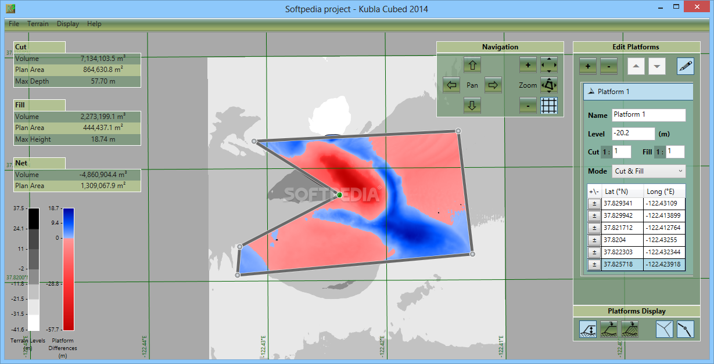Select latitude cell 37.825718
The image size is (714, 364).
coord(622,265)
